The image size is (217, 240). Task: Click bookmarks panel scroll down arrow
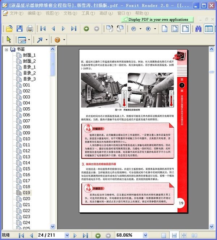click(x=52, y=227)
